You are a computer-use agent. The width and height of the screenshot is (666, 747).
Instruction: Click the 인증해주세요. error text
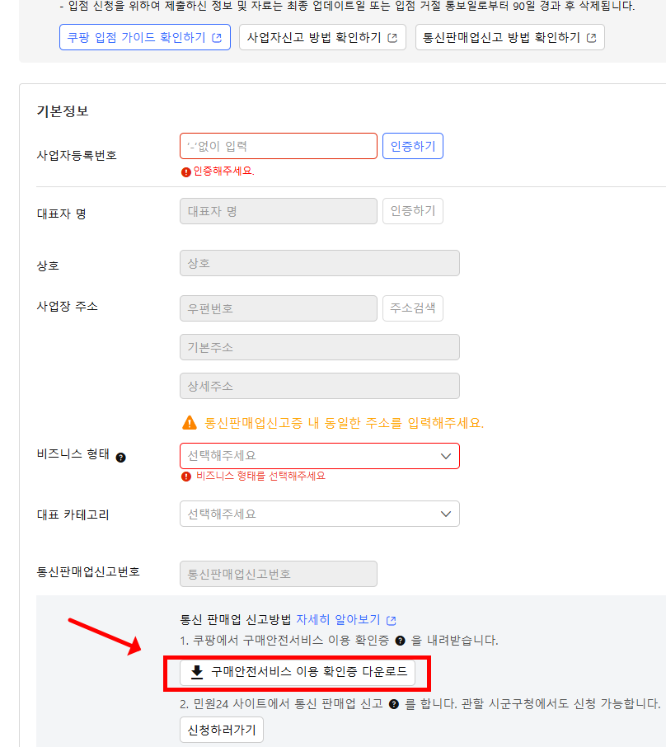click(224, 171)
